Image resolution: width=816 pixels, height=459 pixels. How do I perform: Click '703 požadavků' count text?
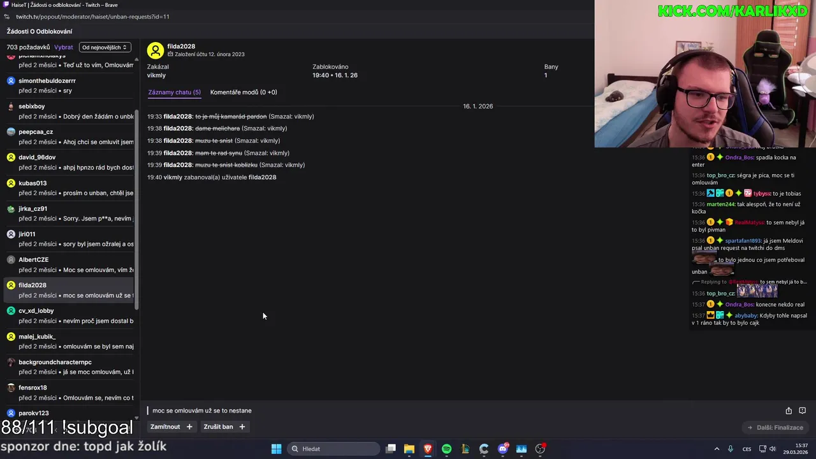click(28, 47)
